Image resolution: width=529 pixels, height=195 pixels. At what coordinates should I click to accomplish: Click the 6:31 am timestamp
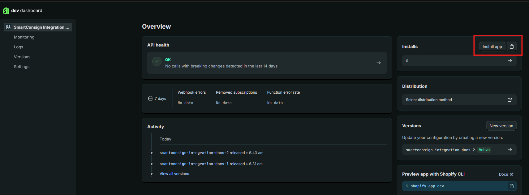click(x=256, y=164)
